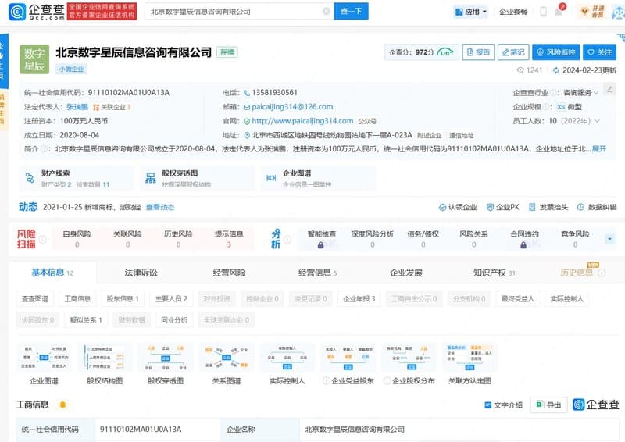Click 提示信息 count 3
Screen dimensions: 625x442
229,244
